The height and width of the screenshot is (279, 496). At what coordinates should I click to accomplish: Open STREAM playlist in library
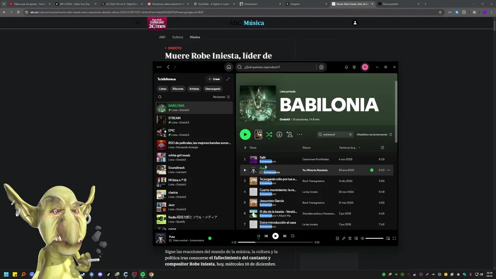tap(194, 120)
